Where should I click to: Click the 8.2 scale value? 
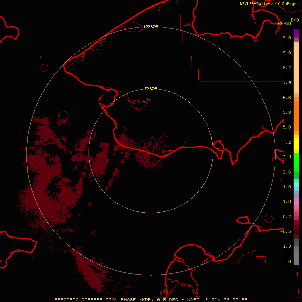pos(287,67)
